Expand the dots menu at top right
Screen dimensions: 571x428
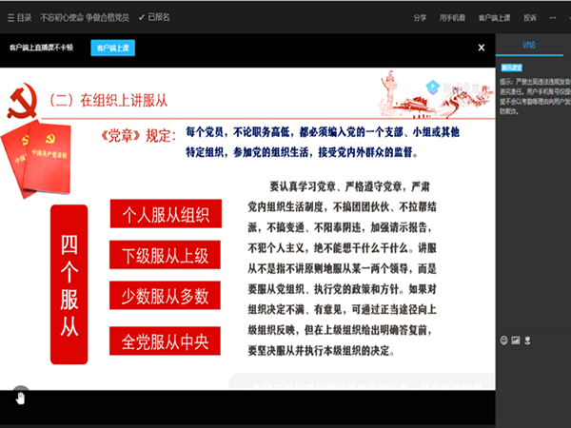pos(553,17)
